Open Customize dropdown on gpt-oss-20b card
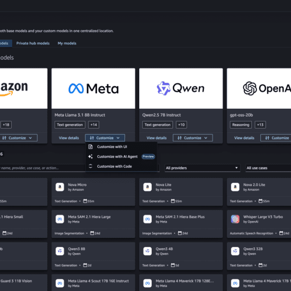 (x=276, y=138)
